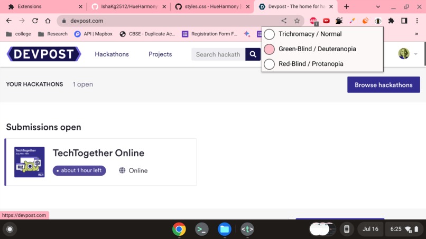Open the Files app from shelf
The width and height of the screenshot is (426, 239).
click(x=225, y=229)
